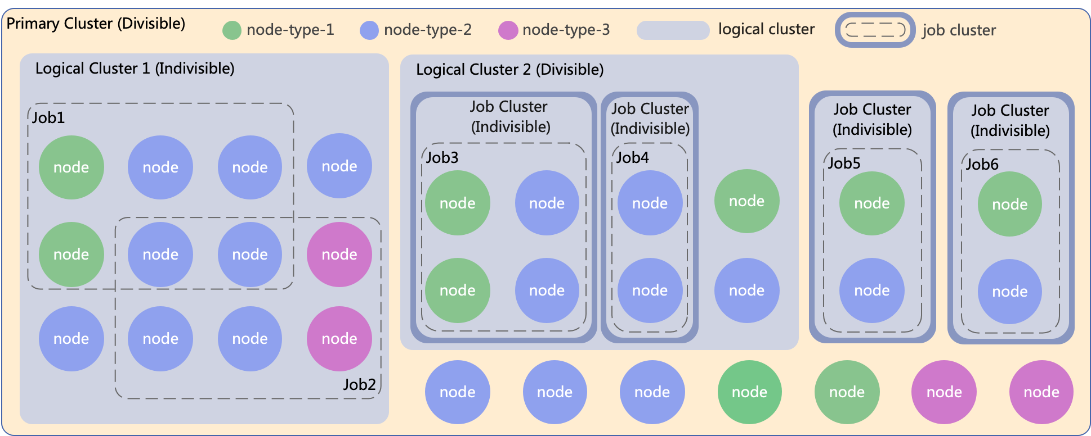Select the blue node inside Job6
This screenshot has width=1091, height=436.
coord(1010,292)
